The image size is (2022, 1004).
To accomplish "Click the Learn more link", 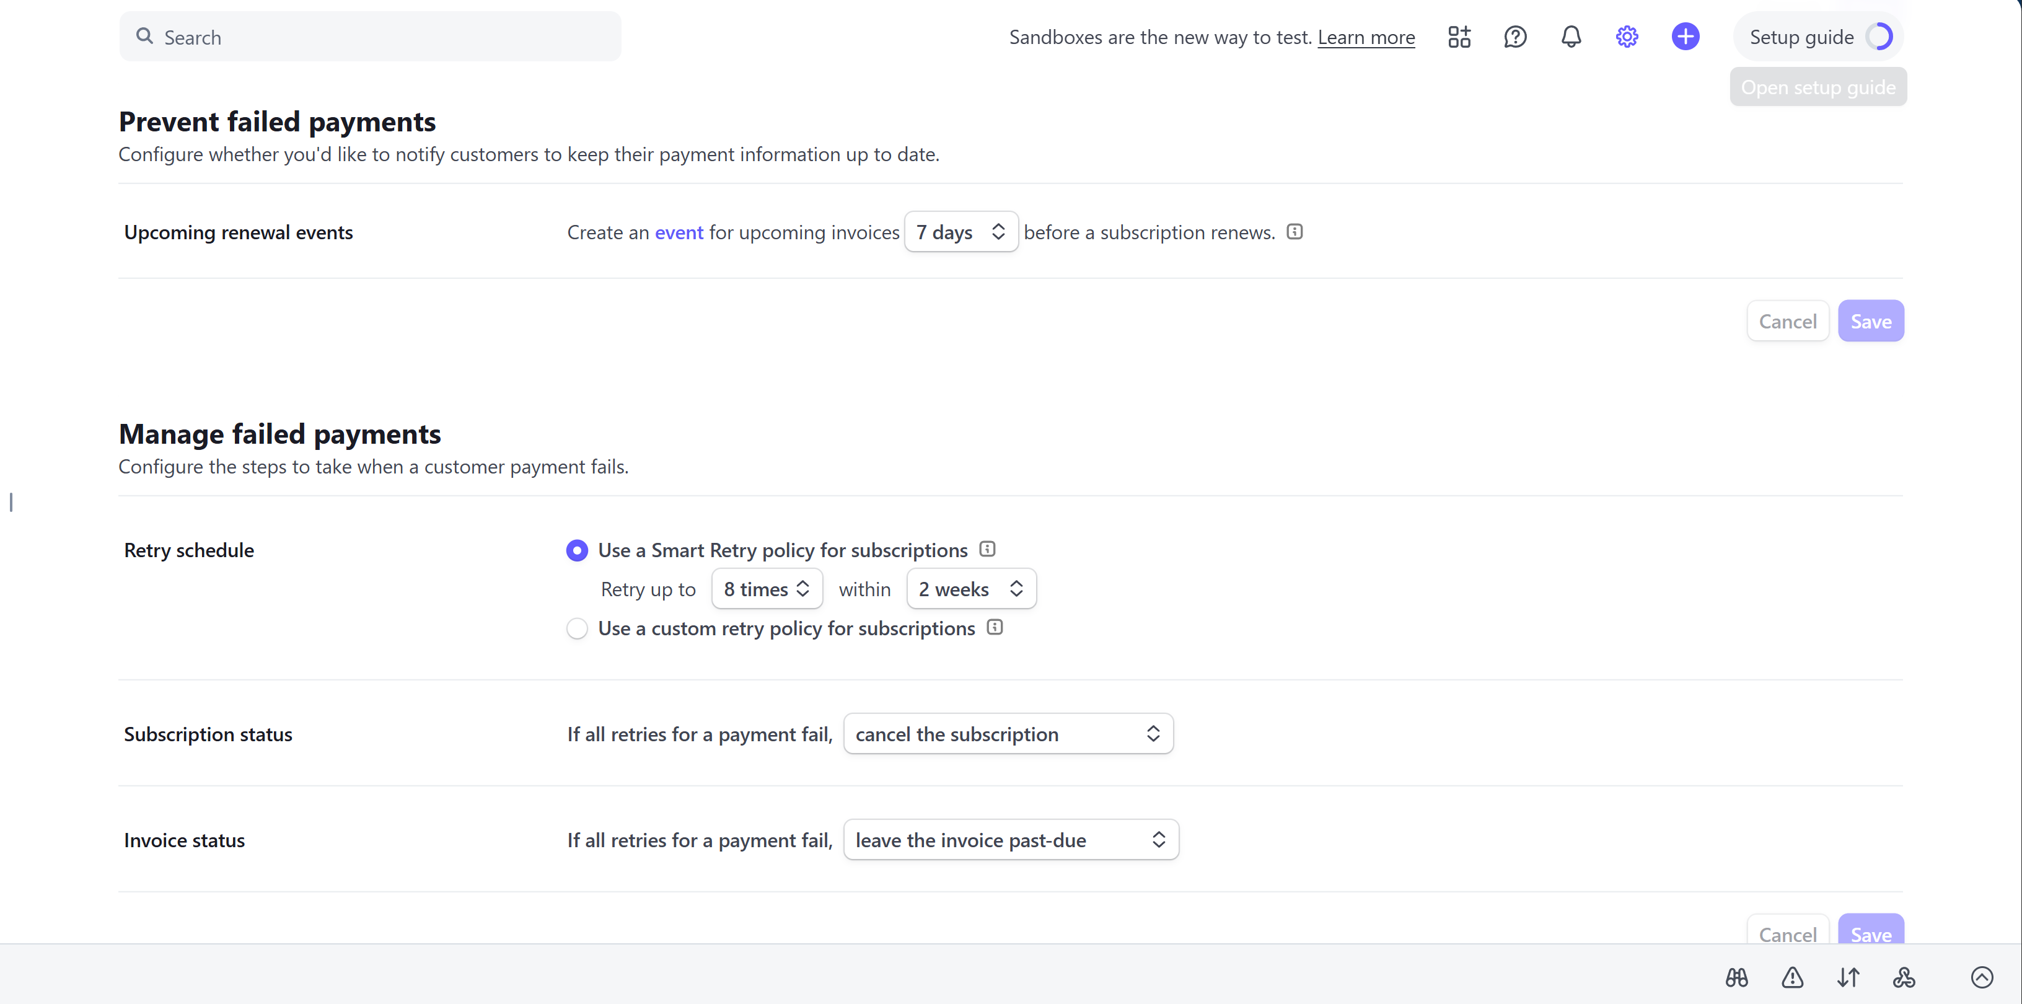I will [1366, 37].
